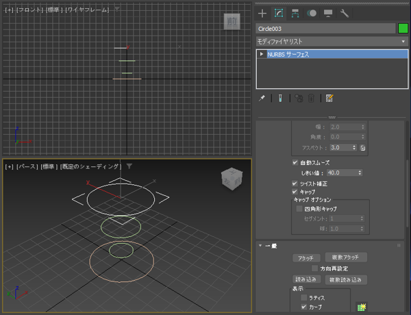
Task: Open the [ワイヤフレーム] shading menu
Action: coord(87,10)
